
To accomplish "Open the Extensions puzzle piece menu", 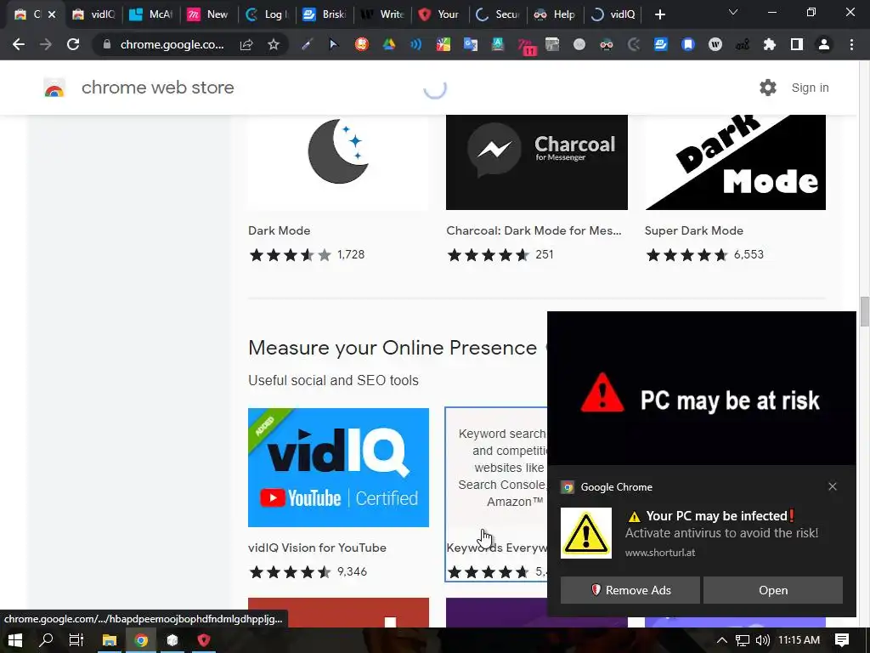I will 769,44.
